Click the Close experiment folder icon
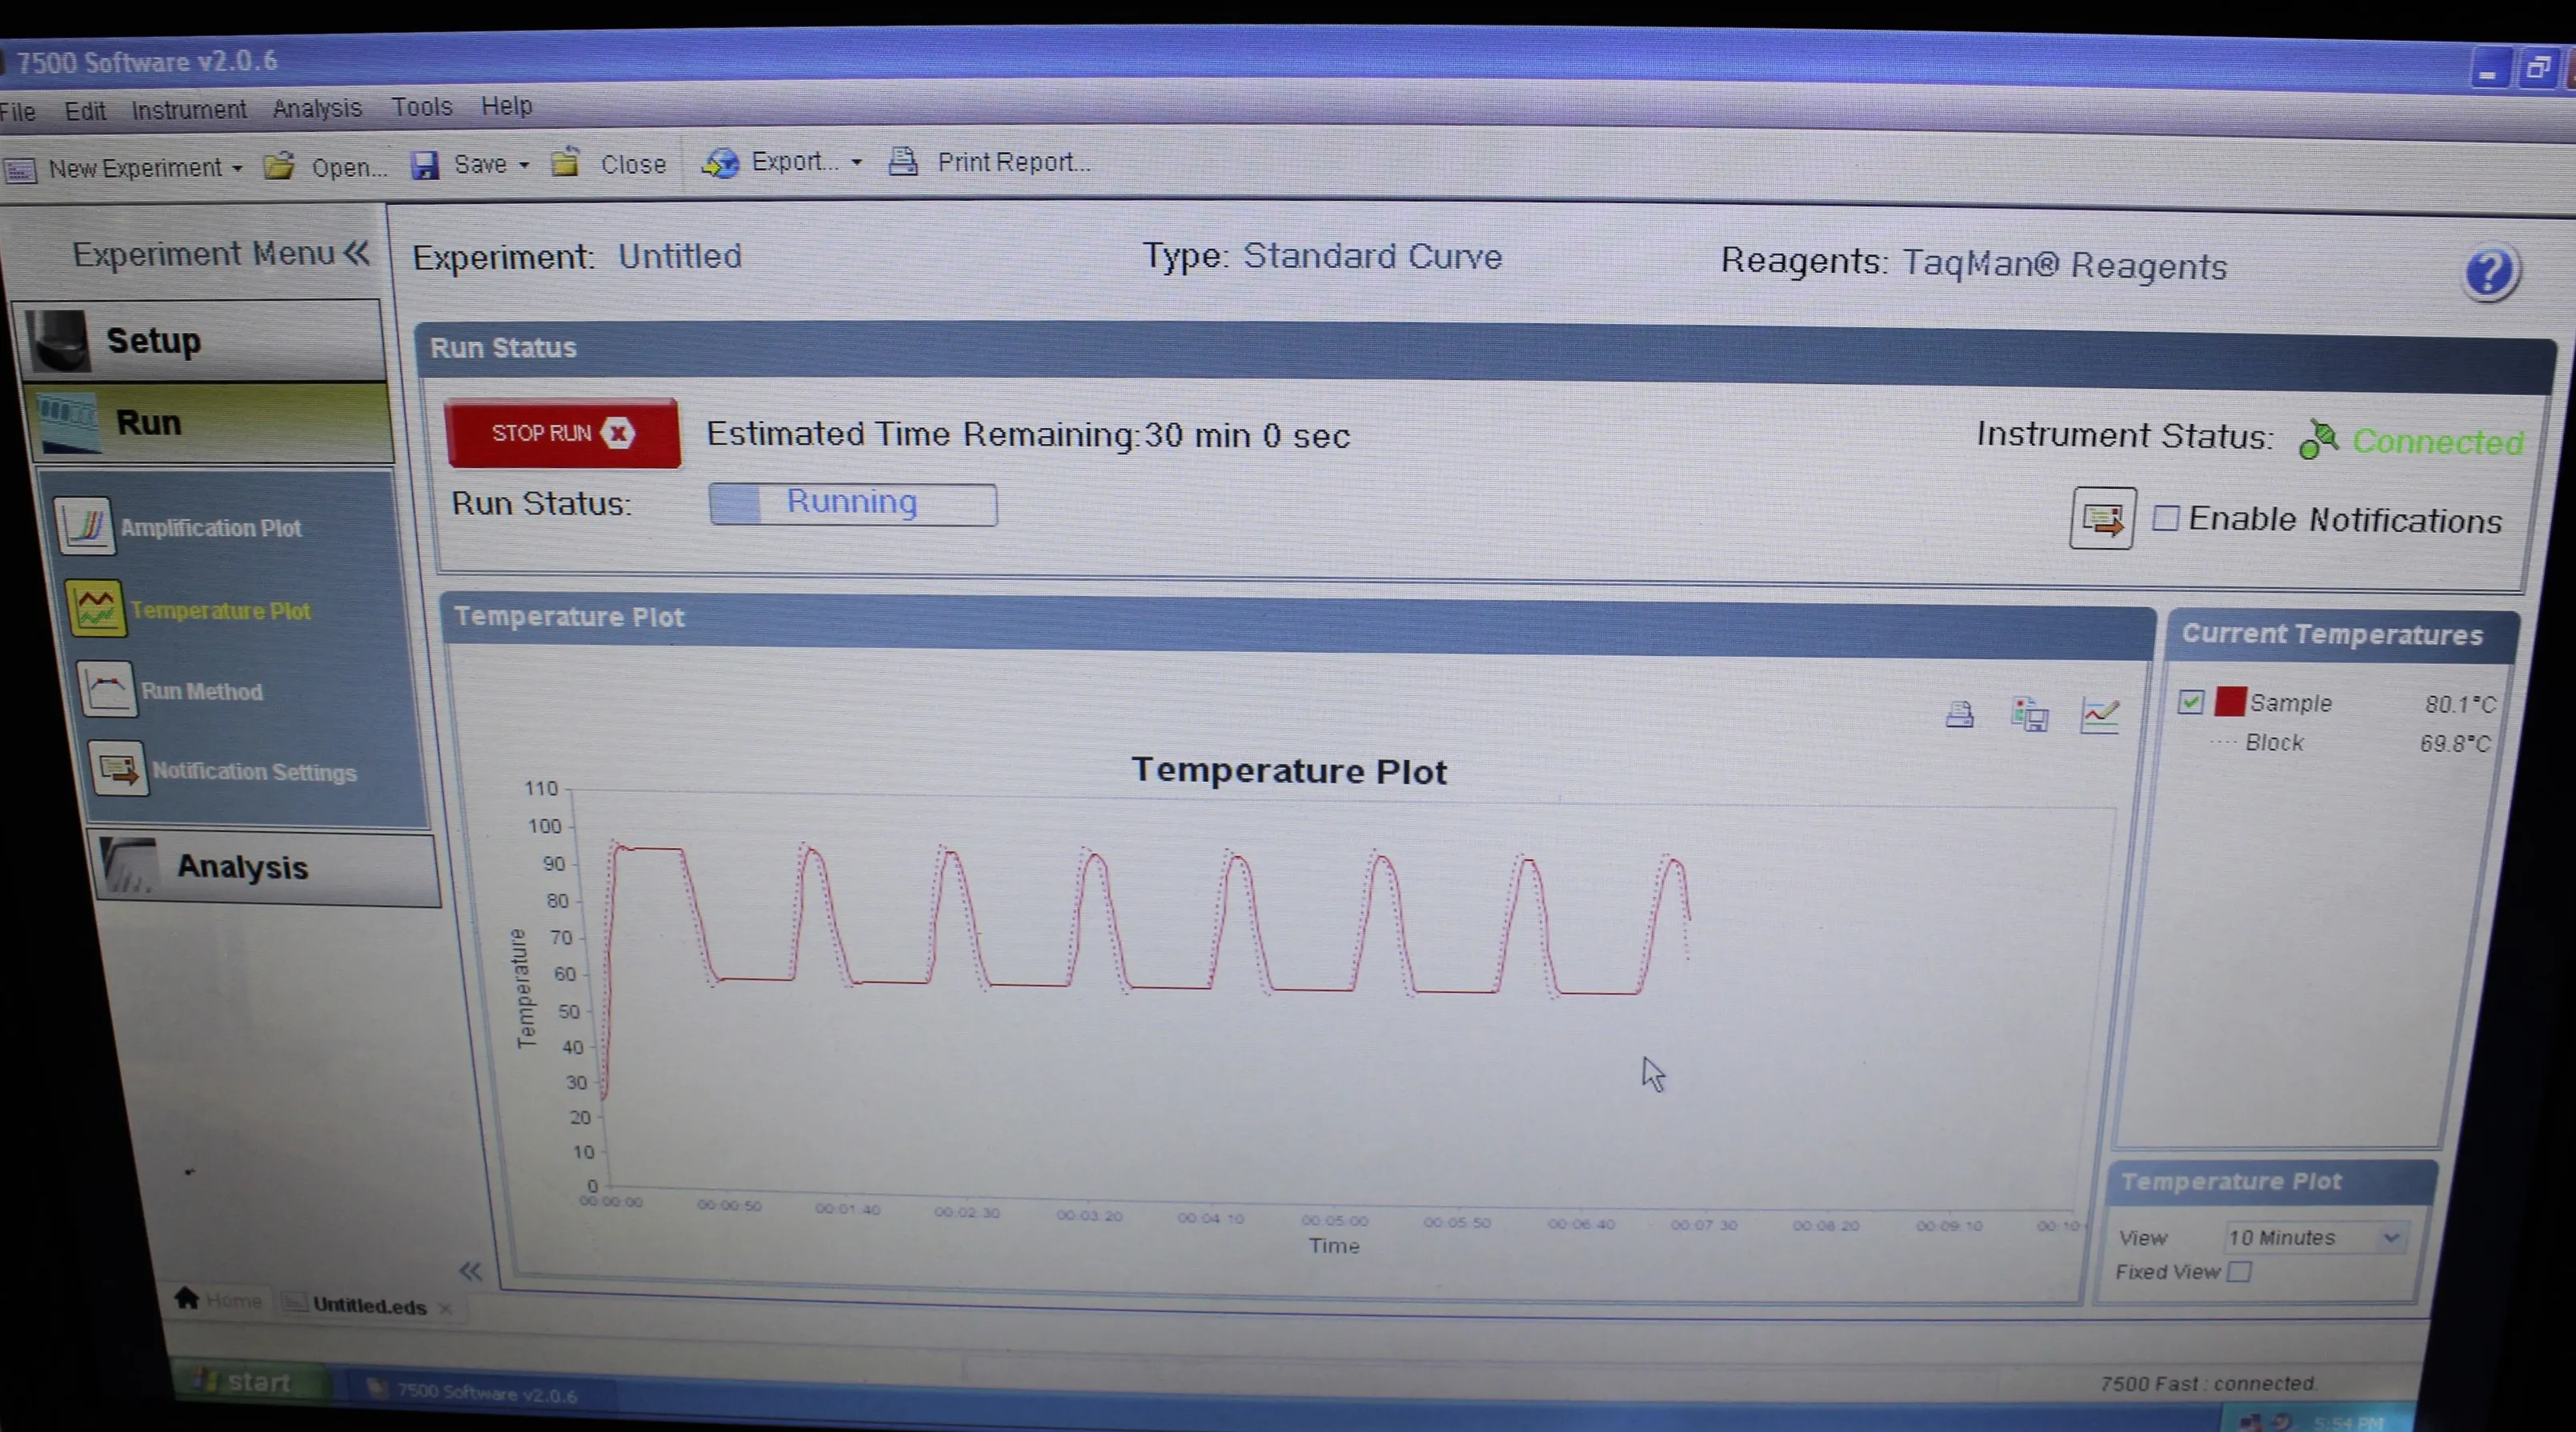The image size is (2576, 1432). pyautogui.click(x=566, y=162)
